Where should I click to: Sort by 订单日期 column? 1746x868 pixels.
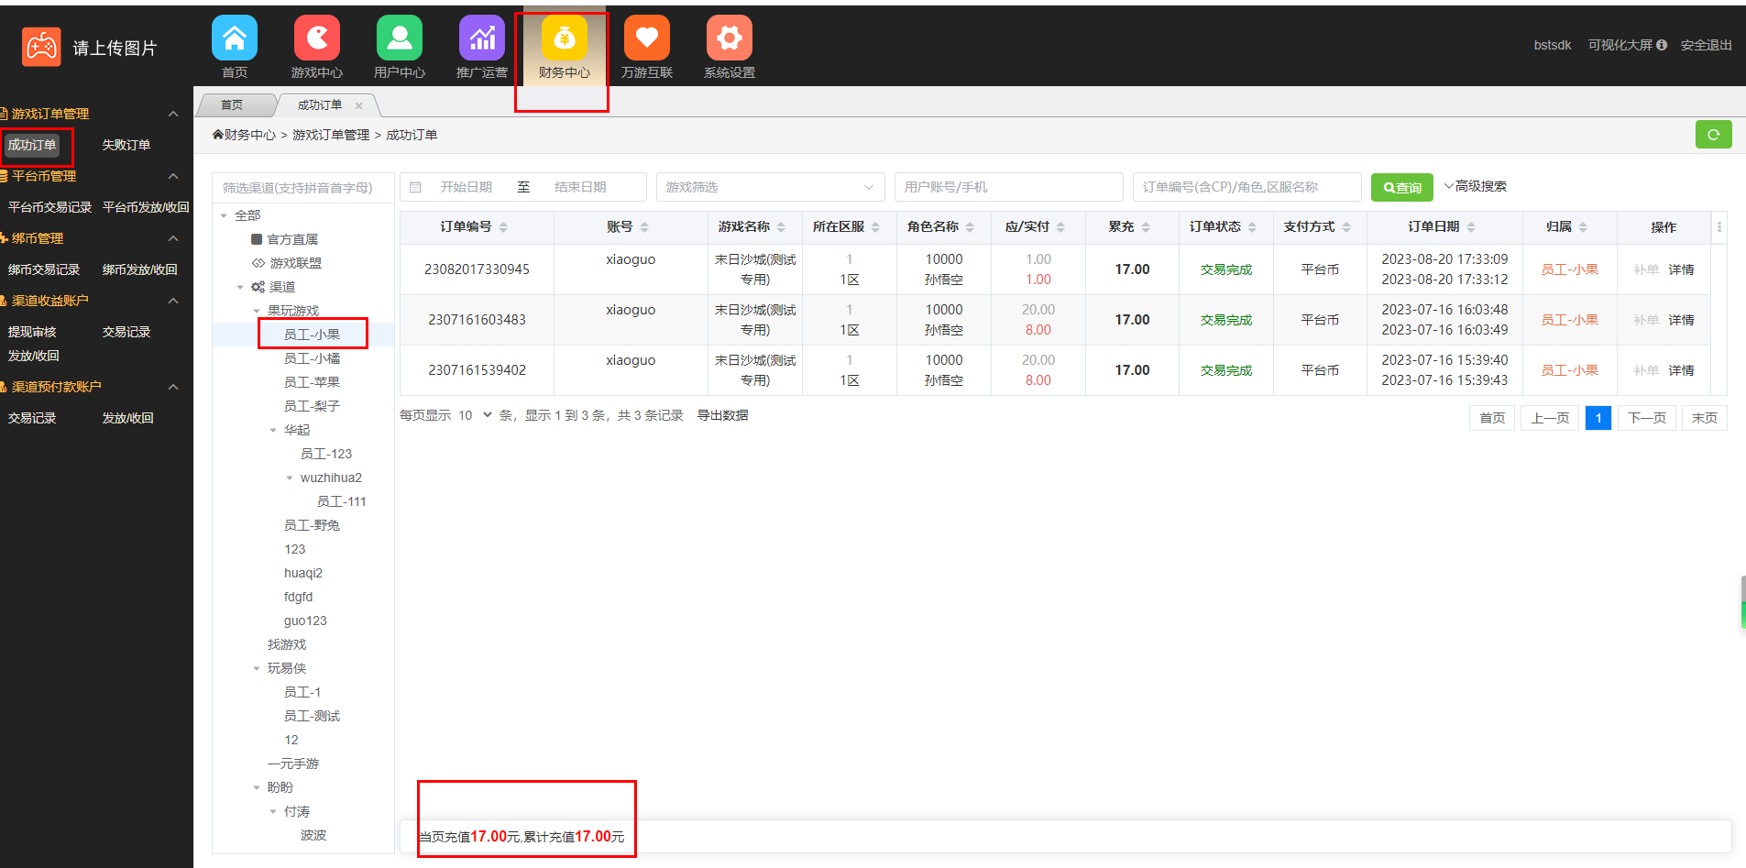tap(1471, 227)
